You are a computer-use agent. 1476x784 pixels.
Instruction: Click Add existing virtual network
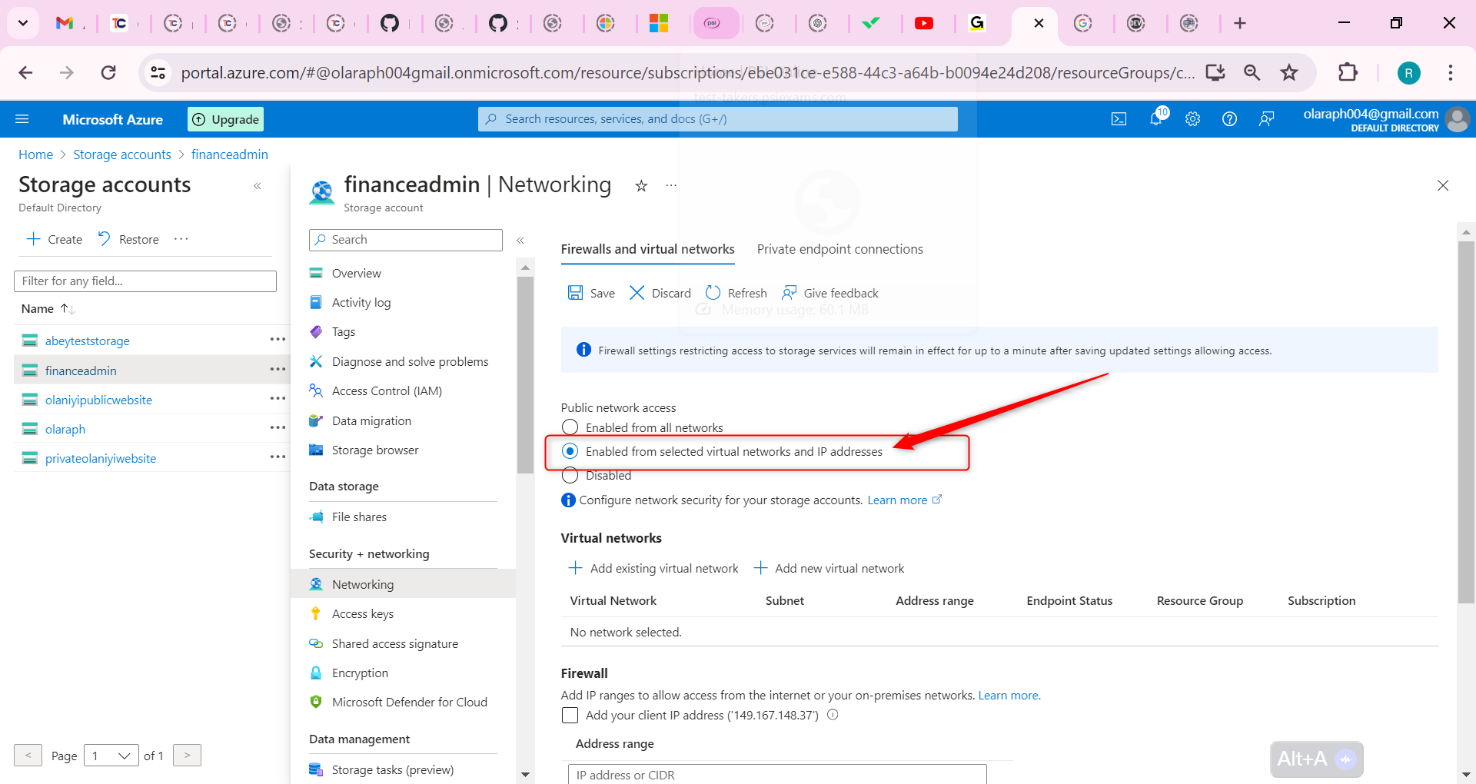pyautogui.click(x=653, y=568)
